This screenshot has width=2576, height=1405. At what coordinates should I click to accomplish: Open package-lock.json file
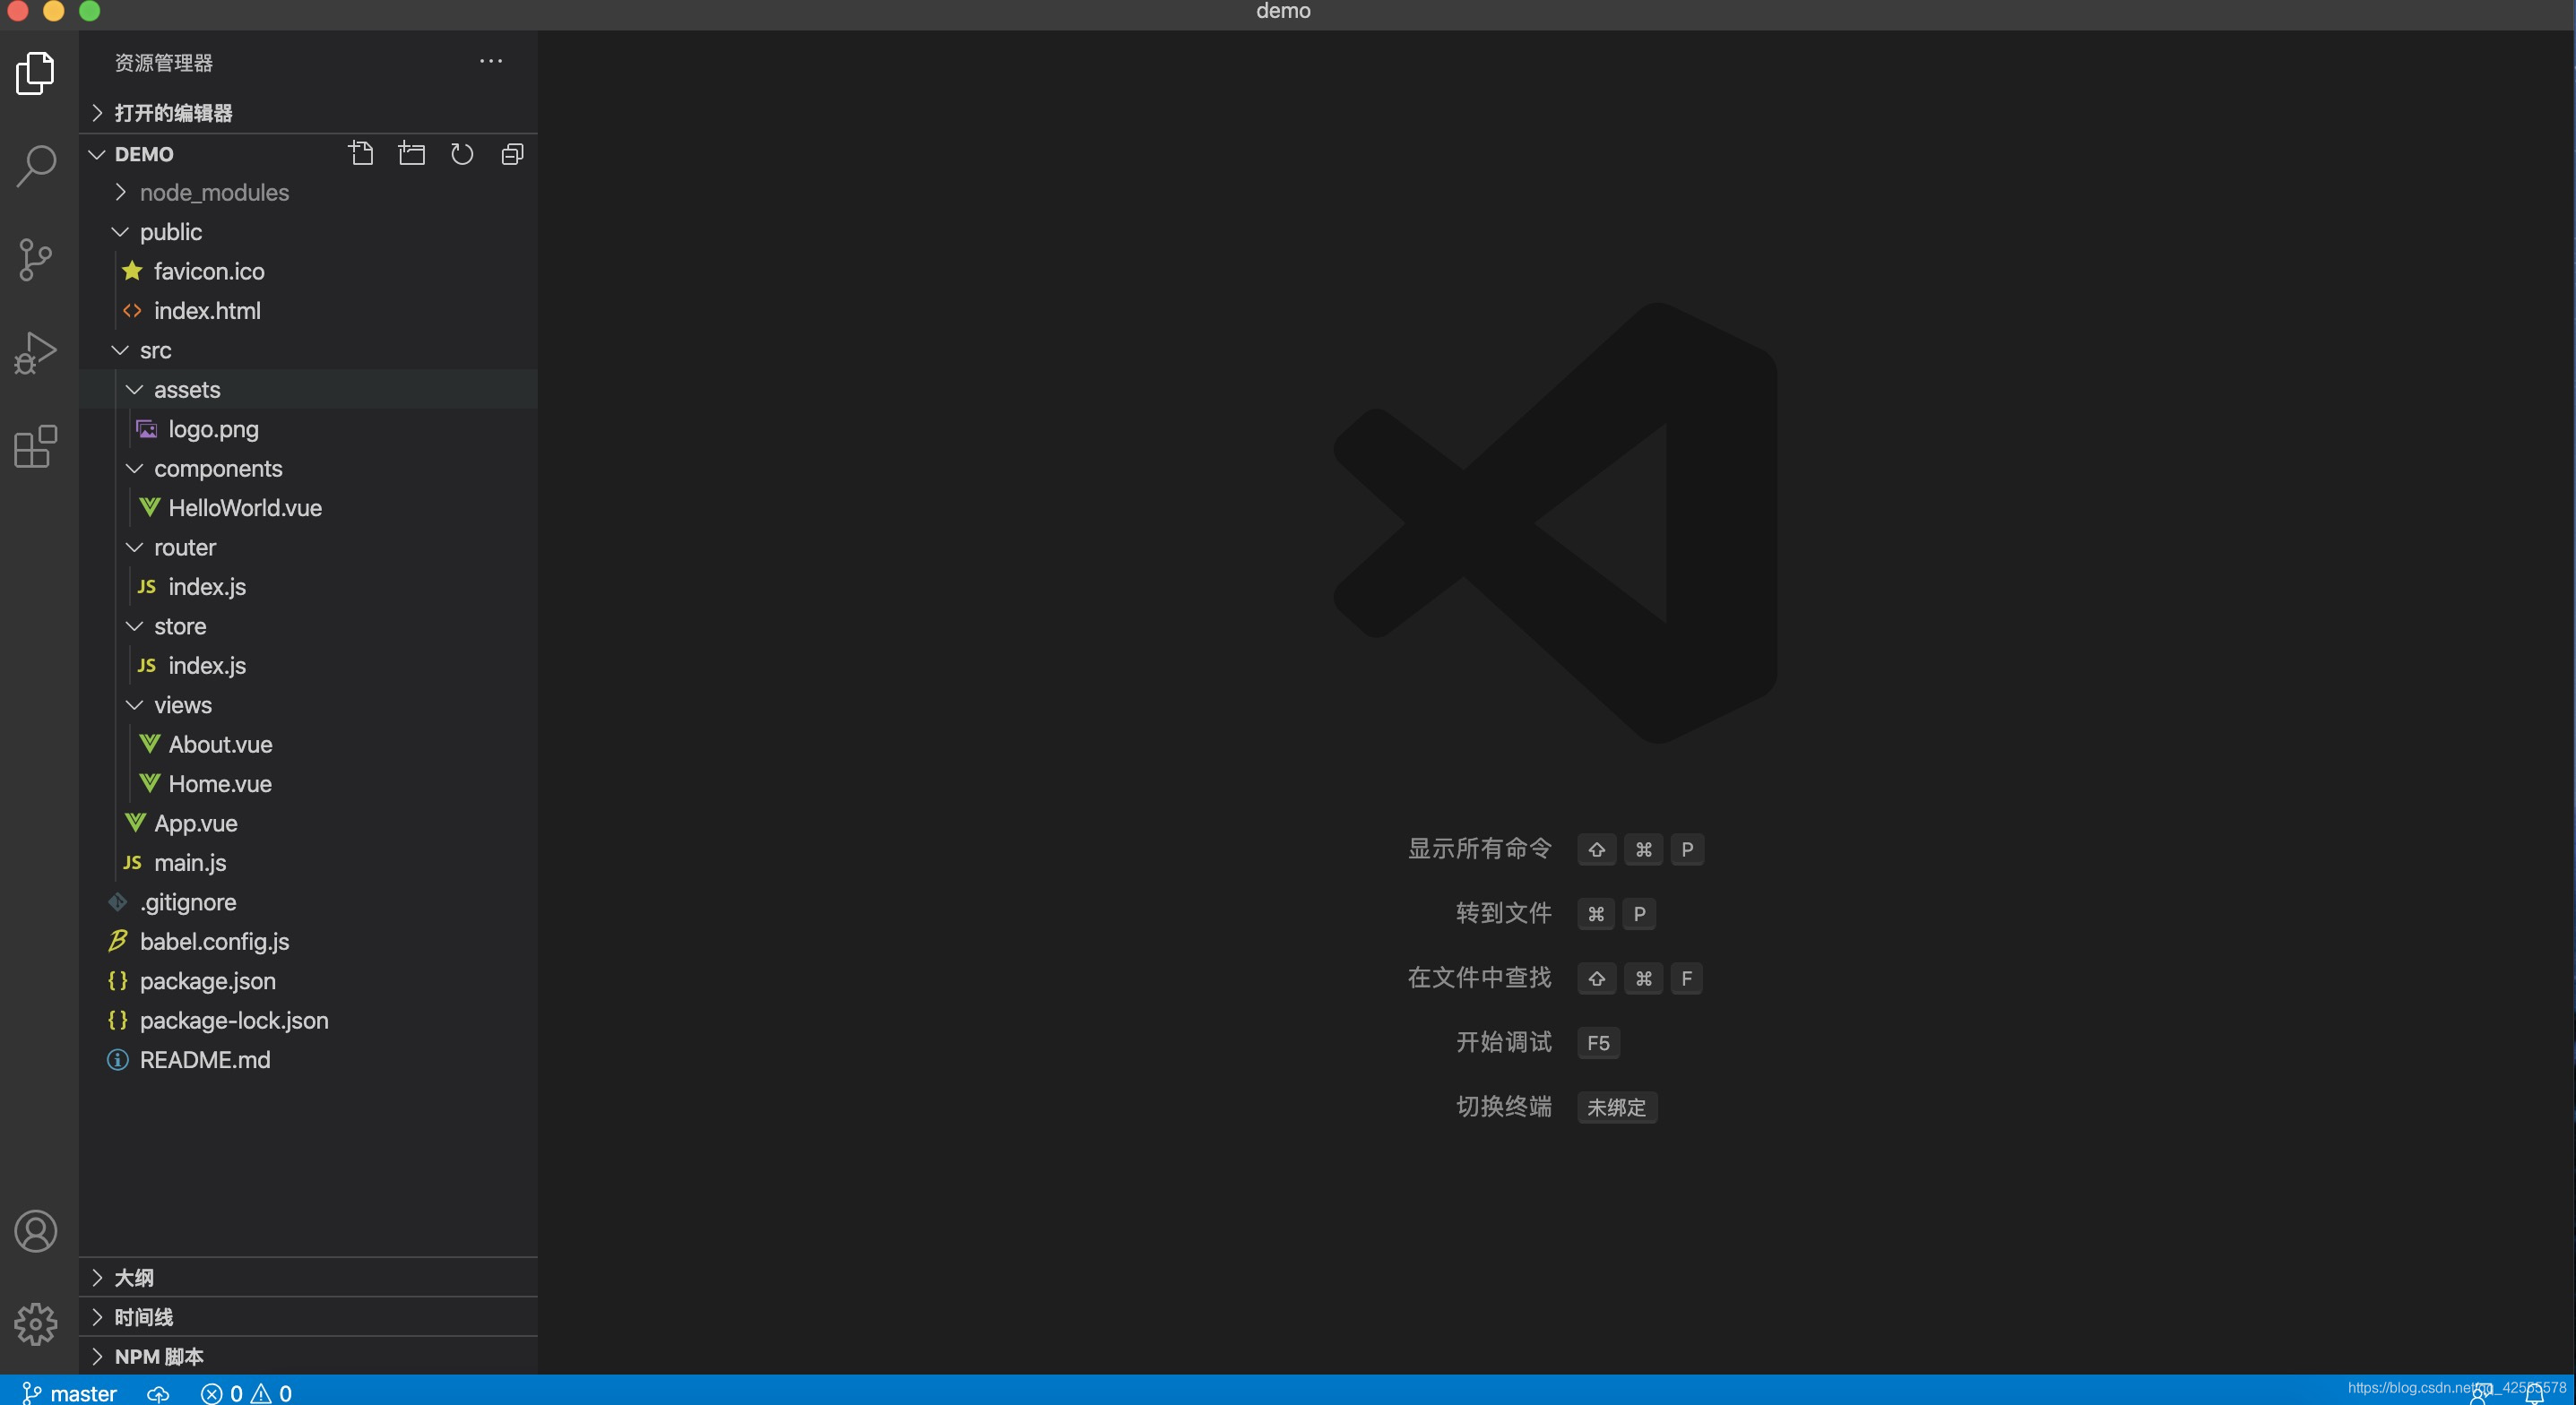click(308, 1021)
